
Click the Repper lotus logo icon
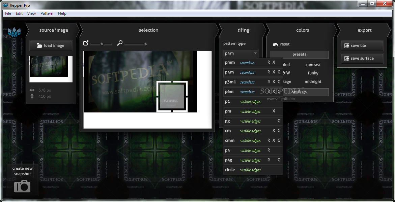(14, 32)
